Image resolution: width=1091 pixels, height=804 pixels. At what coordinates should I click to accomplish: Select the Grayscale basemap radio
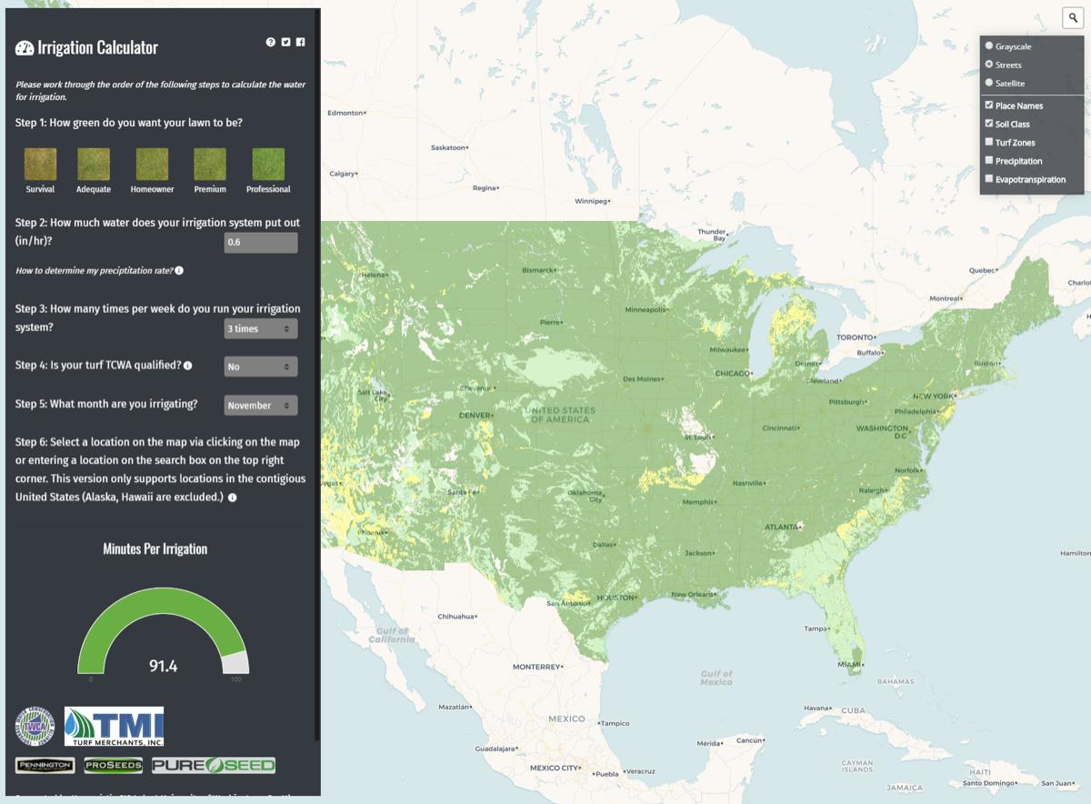pos(989,45)
